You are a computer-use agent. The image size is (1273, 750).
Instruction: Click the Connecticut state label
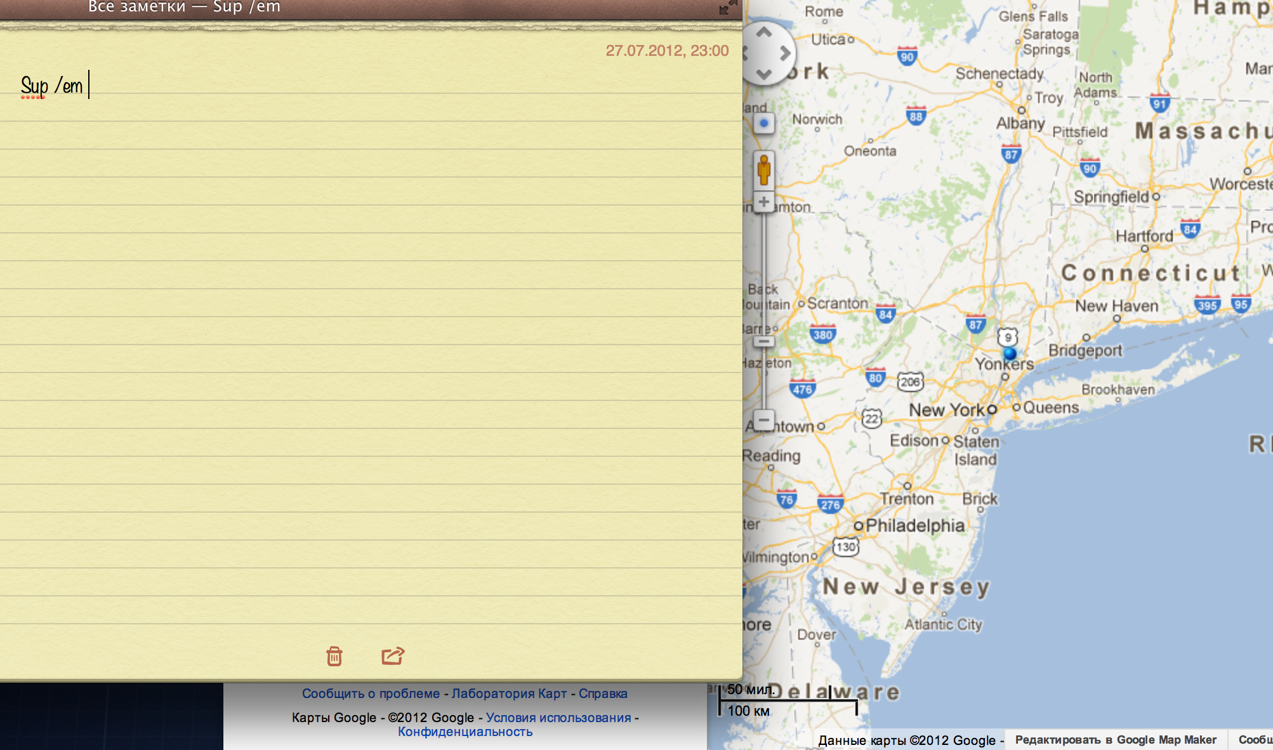pyautogui.click(x=1151, y=273)
